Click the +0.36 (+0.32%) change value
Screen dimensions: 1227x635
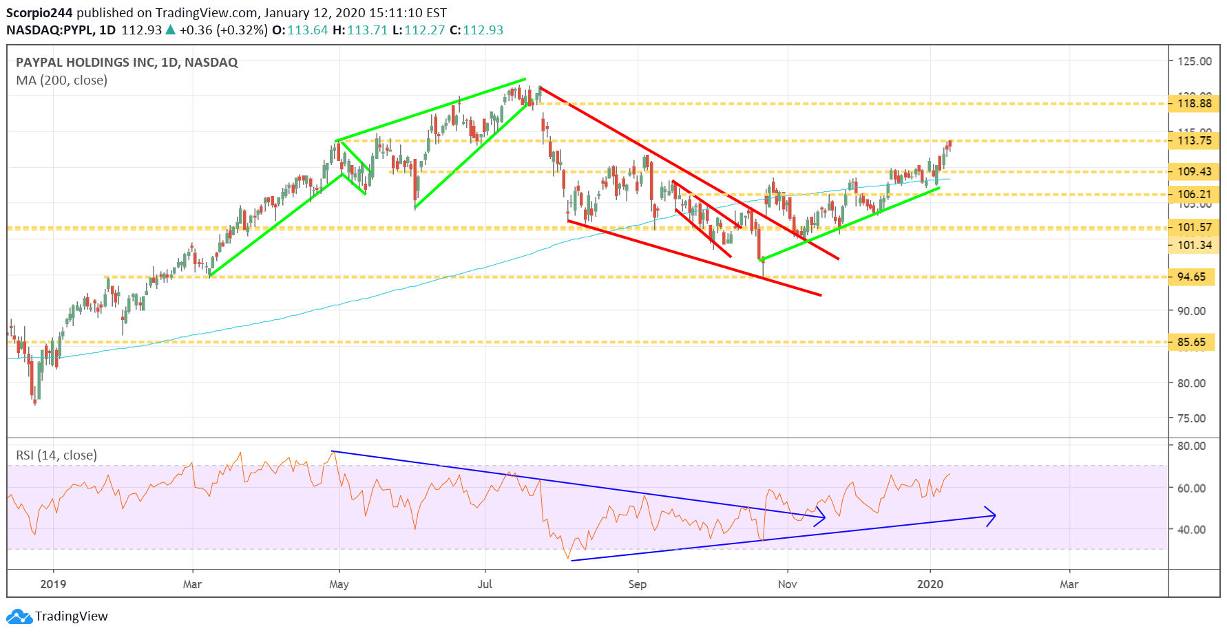[x=224, y=30]
